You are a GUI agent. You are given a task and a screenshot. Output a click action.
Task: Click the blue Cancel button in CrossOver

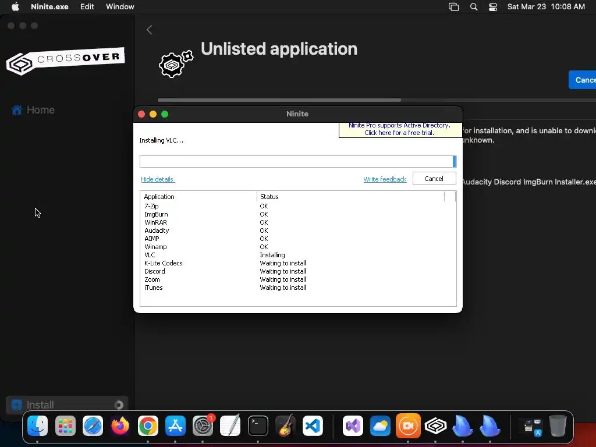point(582,80)
